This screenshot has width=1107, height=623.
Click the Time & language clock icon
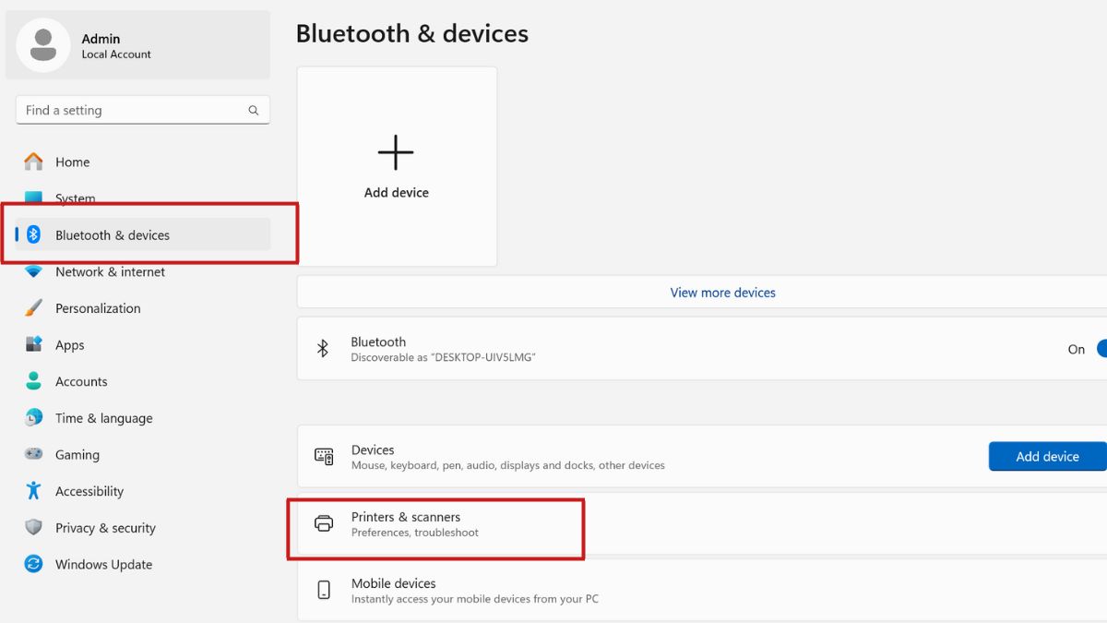(x=33, y=418)
